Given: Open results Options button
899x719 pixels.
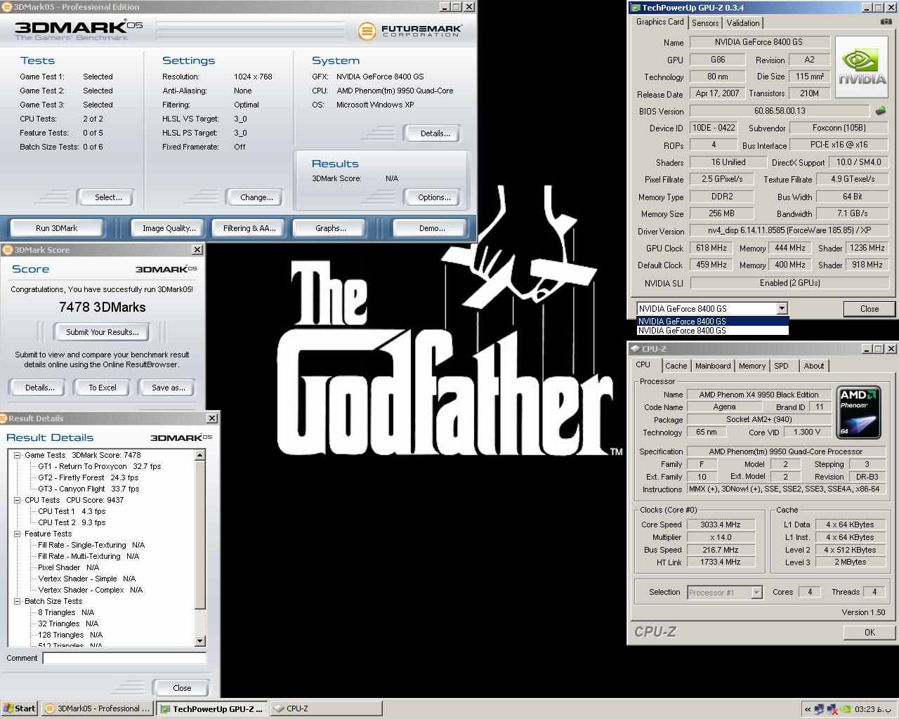Looking at the screenshot, I should pyautogui.click(x=434, y=197).
